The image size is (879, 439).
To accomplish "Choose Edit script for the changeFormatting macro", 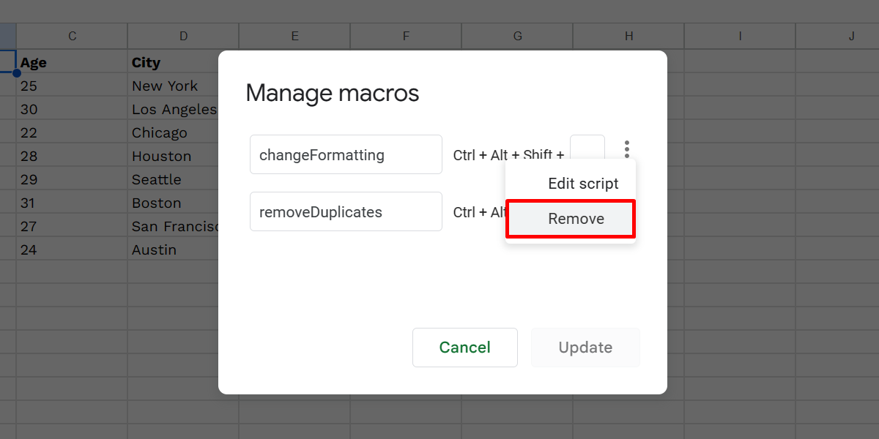I will click(x=583, y=183).
